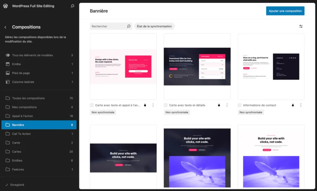Click Non synchronisée badge under Informations de contact
The width and height of the screenshot is (317, 191).
tap(251, 112)
